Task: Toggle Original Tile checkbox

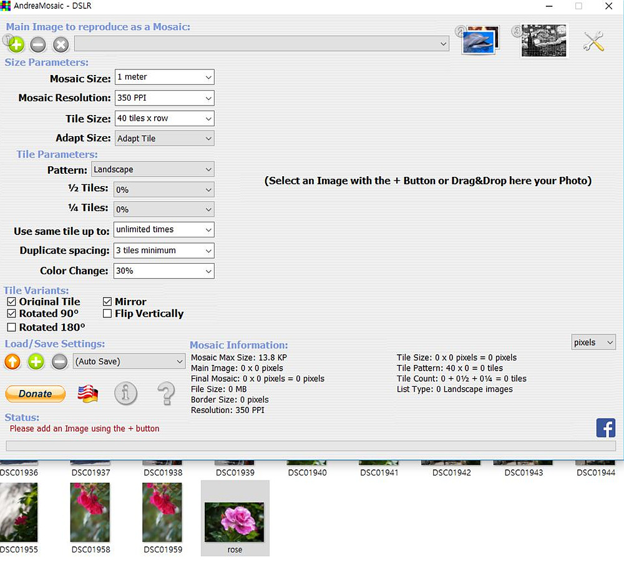Action: point(11,302)
